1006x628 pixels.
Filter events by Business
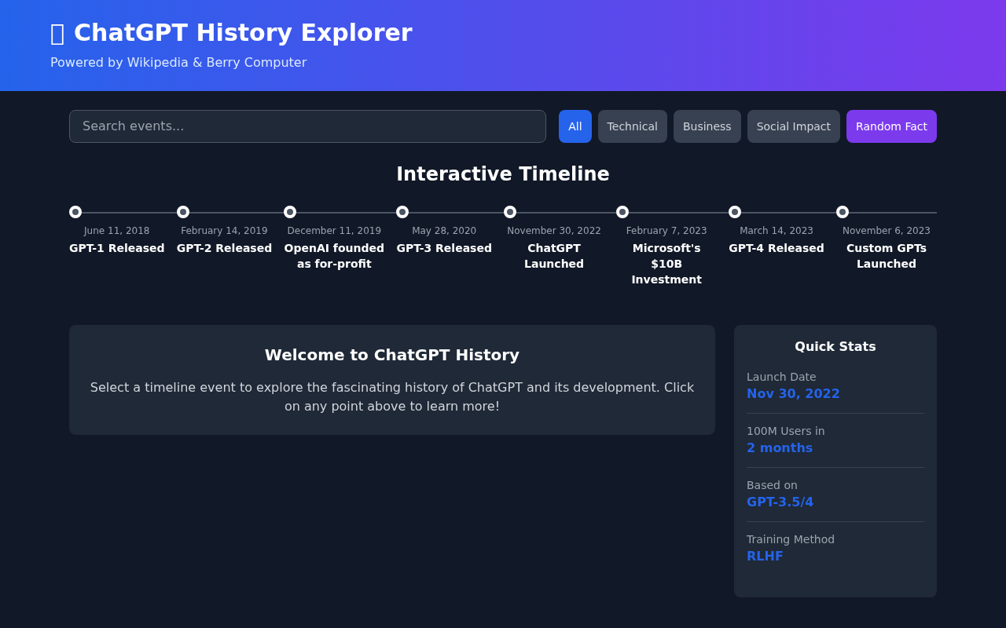[x=707, y=126]
